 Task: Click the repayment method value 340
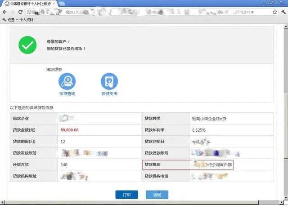pos(64,165)
